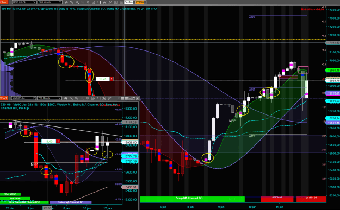Image resolution: width=340 pixels, height=210 pixels.
Task: Open strategies icon in 180 Minute chart toolbar
Action: (110, 2)
